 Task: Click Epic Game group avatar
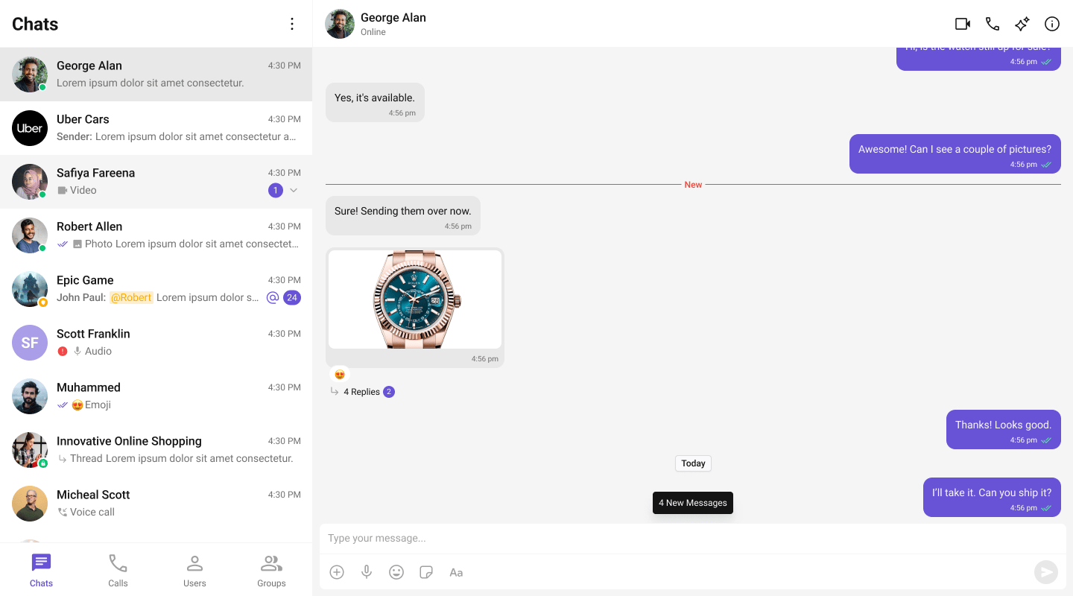click(x=30, y=289)
